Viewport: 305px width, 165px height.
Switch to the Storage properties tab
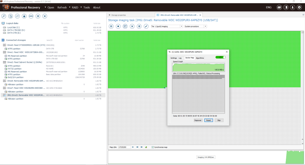(x=118, y=15)
